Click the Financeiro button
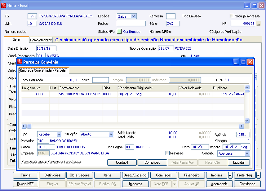The width and height of the screenshot is (266, 191). [x=192, y=175]
